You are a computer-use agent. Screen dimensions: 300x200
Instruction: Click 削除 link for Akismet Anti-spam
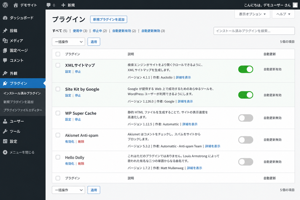pos(81,142)
